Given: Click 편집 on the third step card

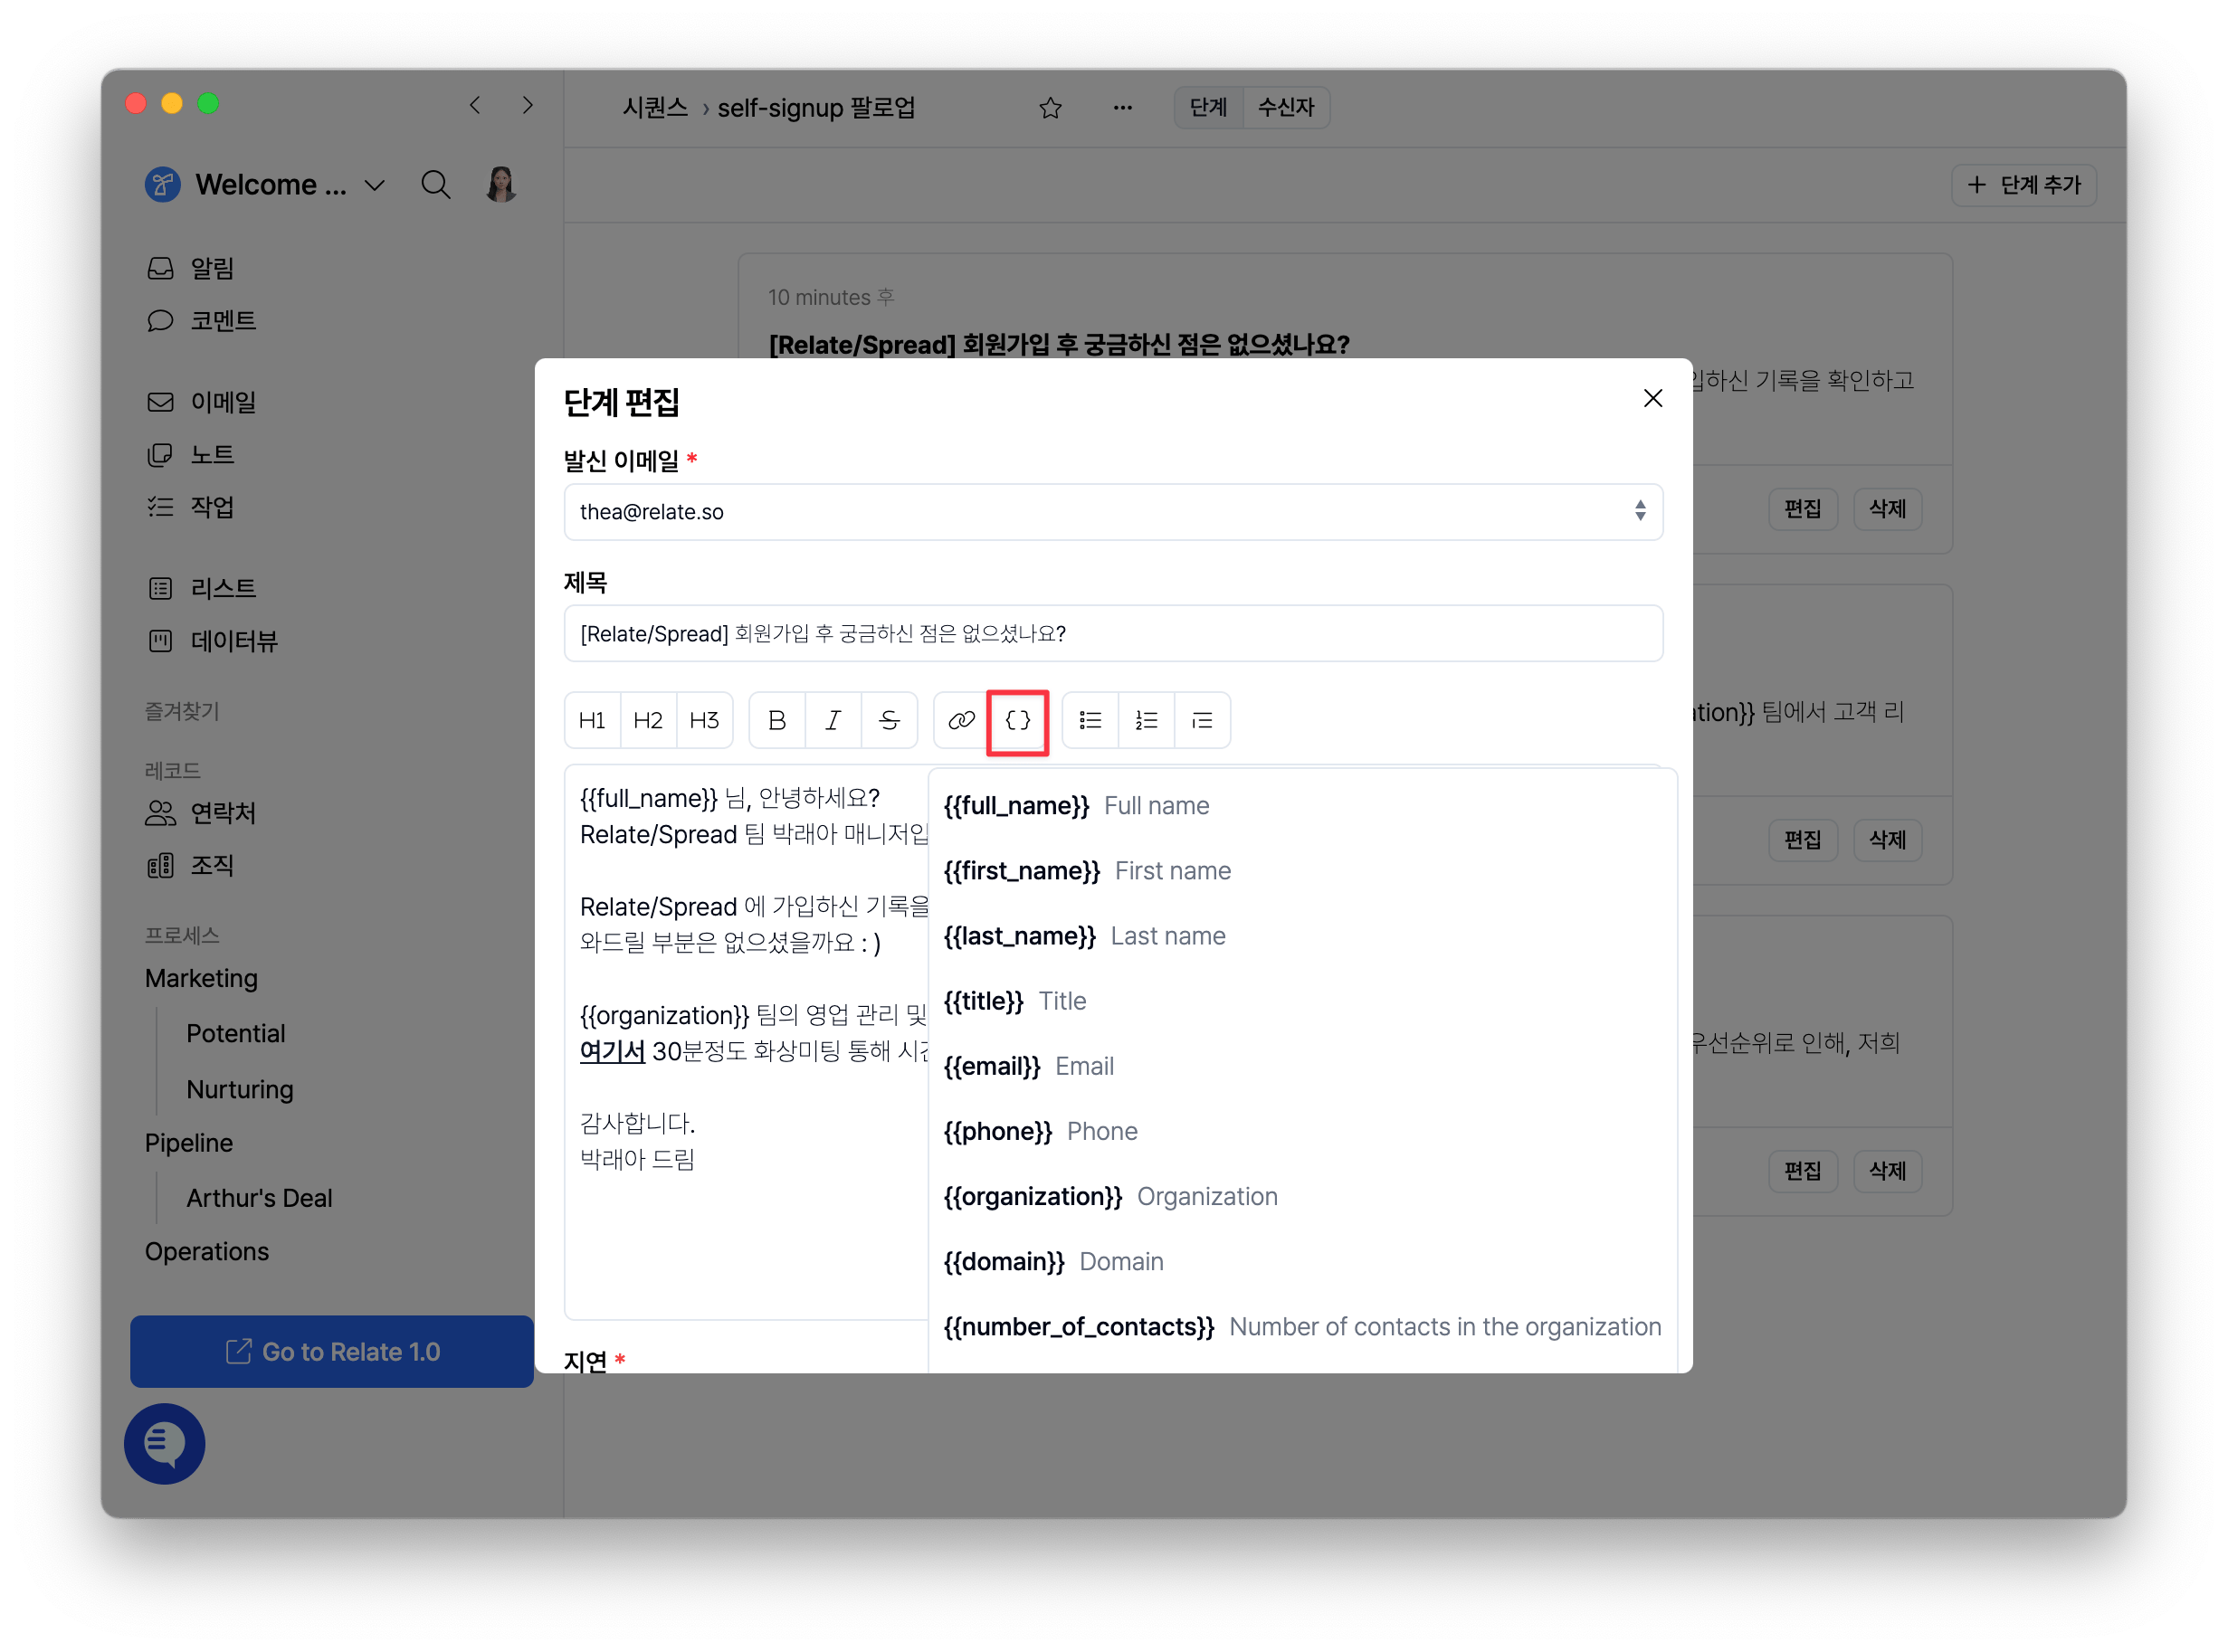Looking at the screenshot, I should point(1803,1171).
